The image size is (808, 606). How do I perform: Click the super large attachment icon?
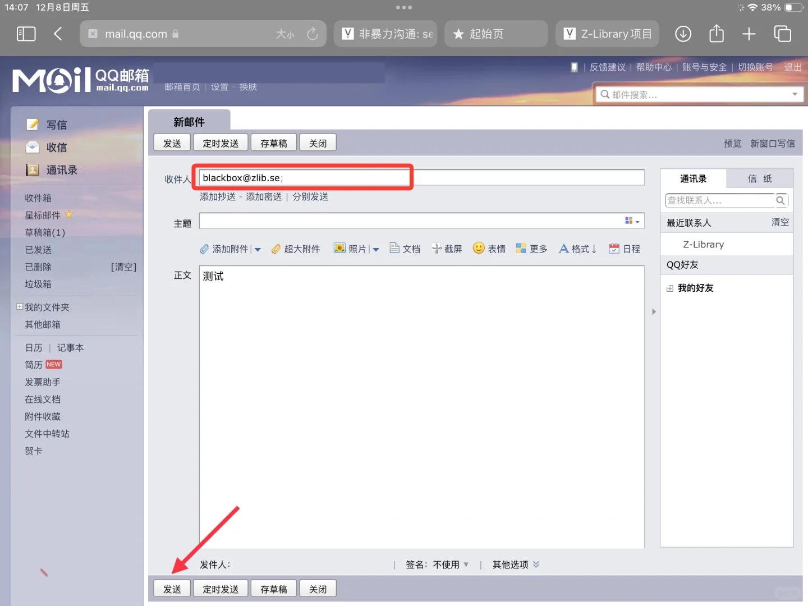pyautogui.click(x=276, y=249)
